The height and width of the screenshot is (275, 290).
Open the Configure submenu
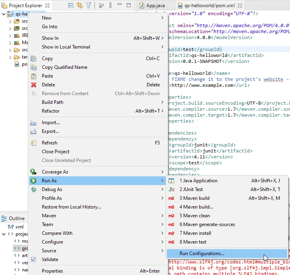(x=98, y=242)
